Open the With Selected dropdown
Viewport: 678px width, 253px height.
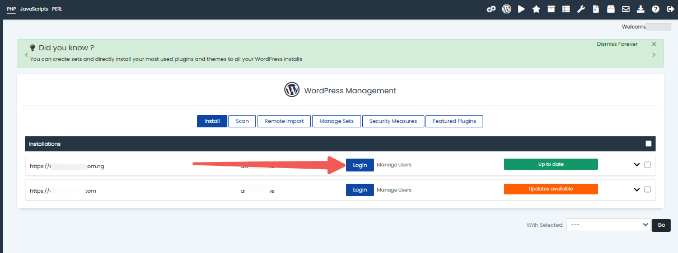(608, 225)
